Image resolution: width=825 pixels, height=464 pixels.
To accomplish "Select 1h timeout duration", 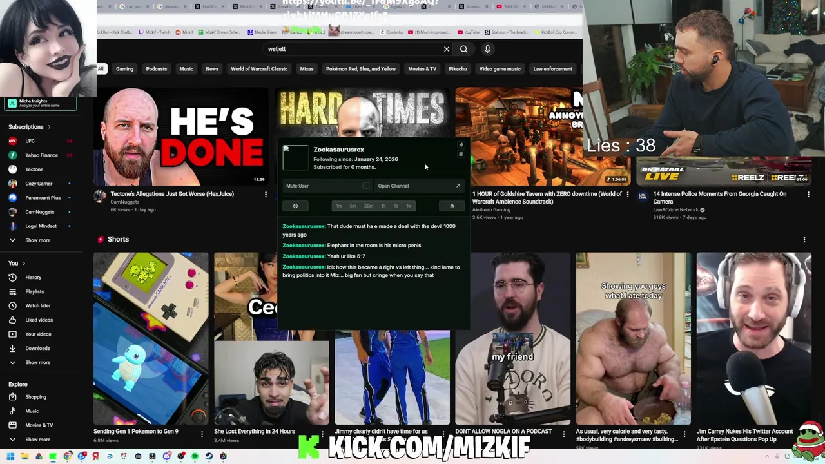I will [383, 206].
